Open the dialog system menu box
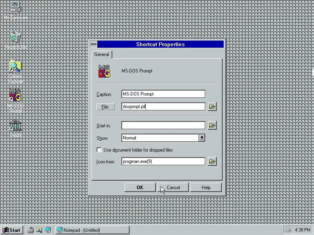This screenshot has width=314, height=235. [x=94, y=44]
